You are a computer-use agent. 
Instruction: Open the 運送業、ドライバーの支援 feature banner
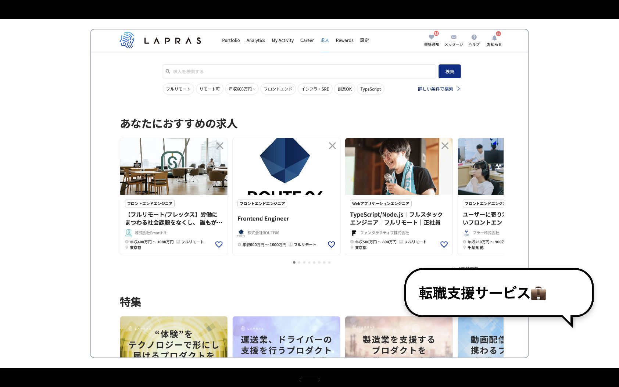(286, 337)
